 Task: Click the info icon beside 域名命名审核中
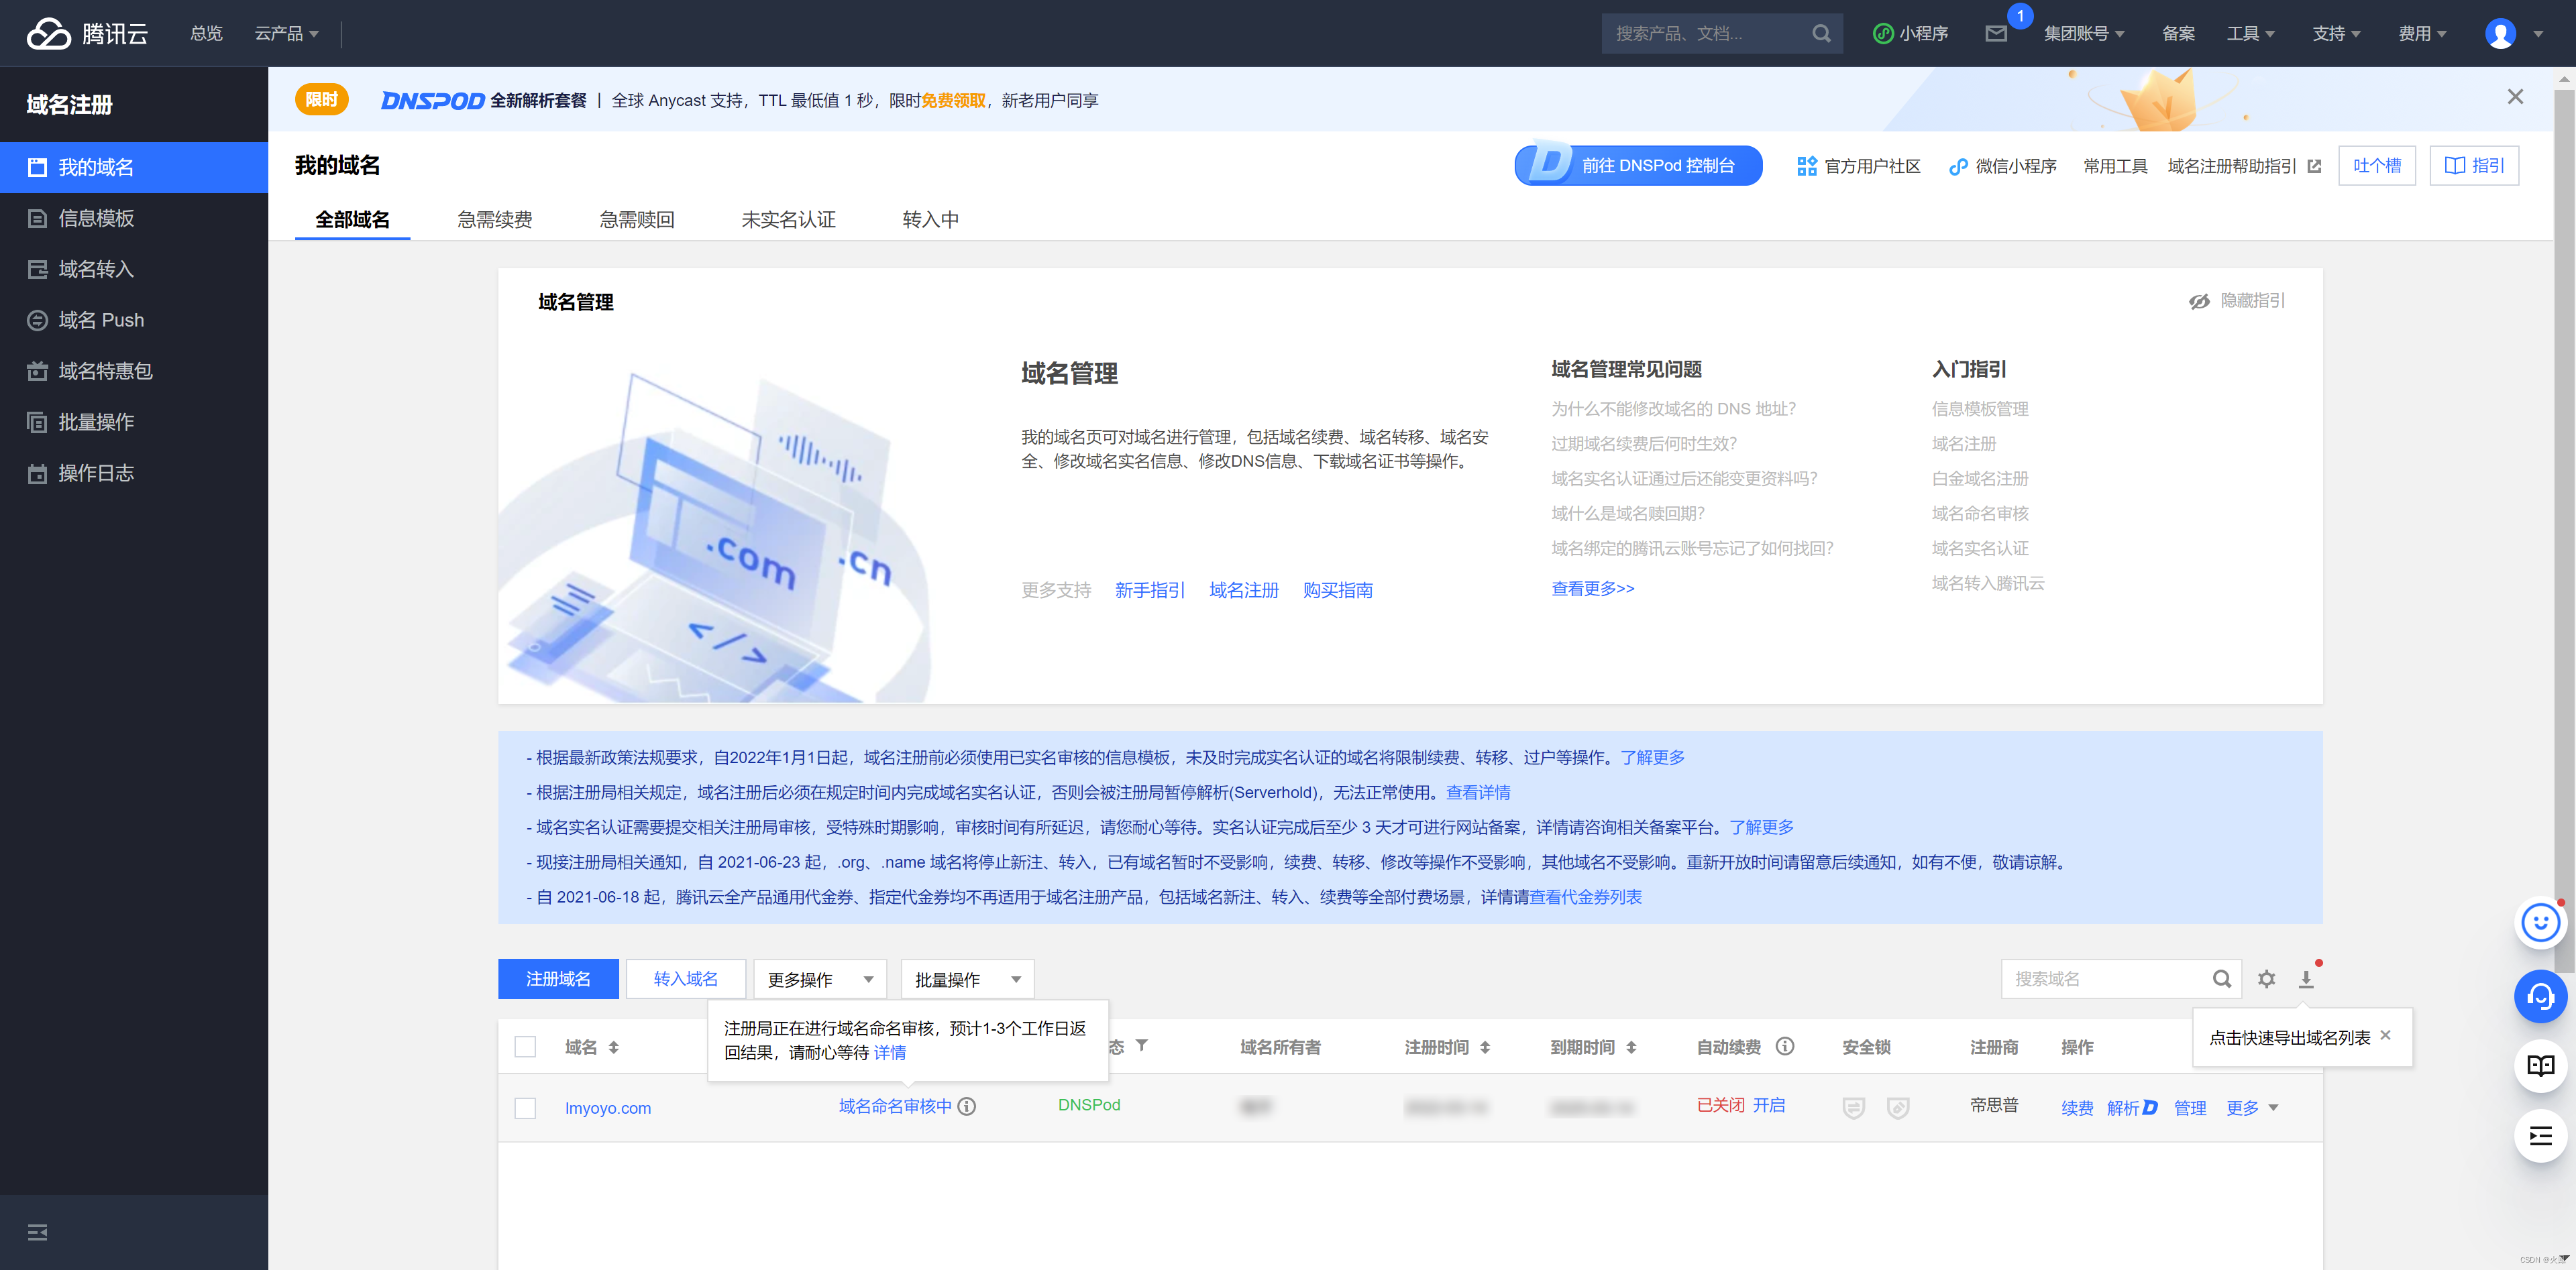pyautogui.click(x=967, y=1106)
